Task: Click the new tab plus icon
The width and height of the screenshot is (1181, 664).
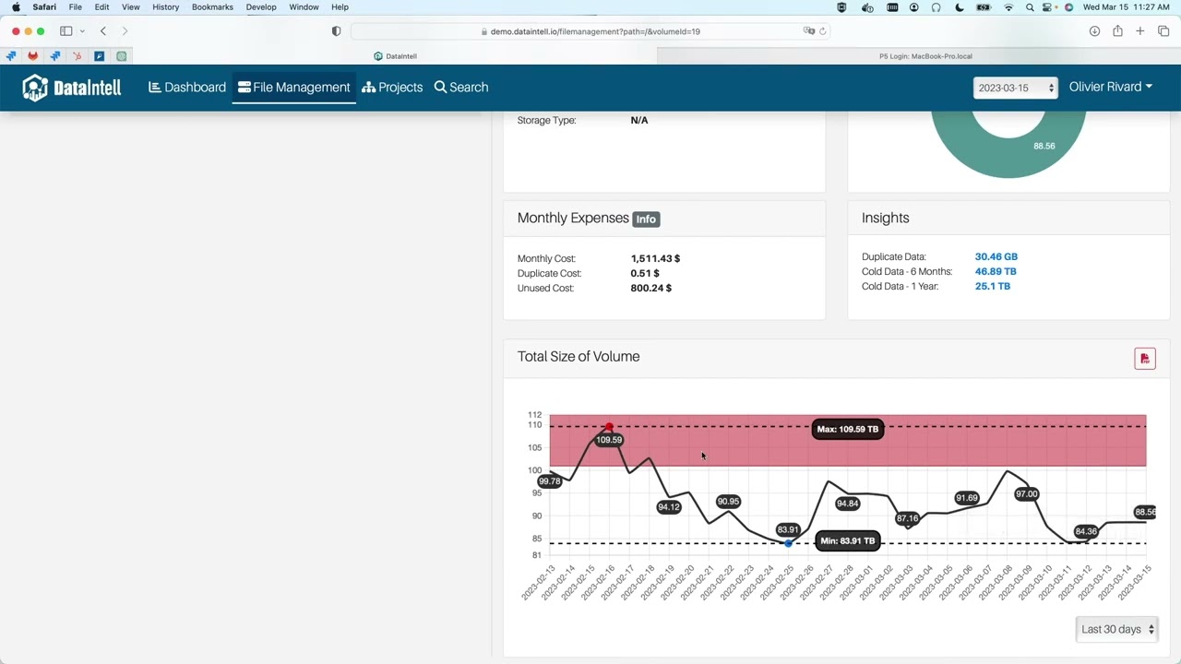Action: pos(1140,31)
